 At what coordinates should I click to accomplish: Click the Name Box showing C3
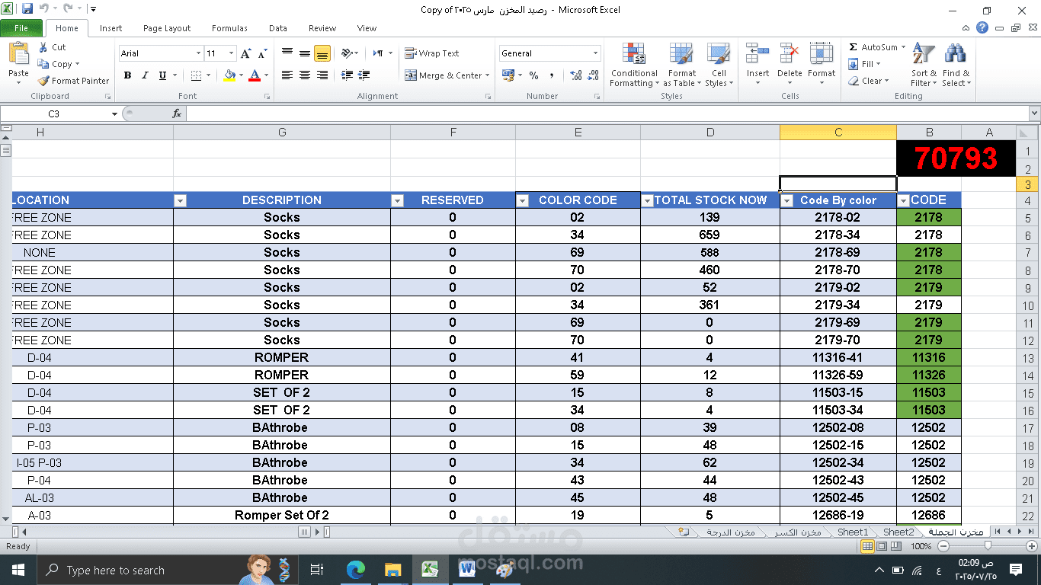pyautogui.click(x=54, y=113)
